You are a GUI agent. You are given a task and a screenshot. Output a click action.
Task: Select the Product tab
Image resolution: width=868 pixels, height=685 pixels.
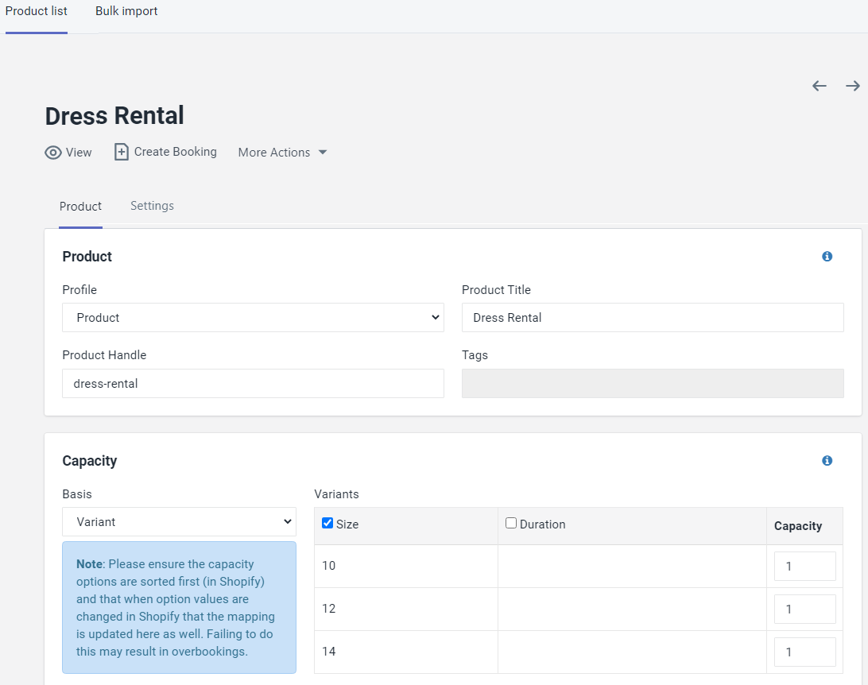tap(80, 207)
